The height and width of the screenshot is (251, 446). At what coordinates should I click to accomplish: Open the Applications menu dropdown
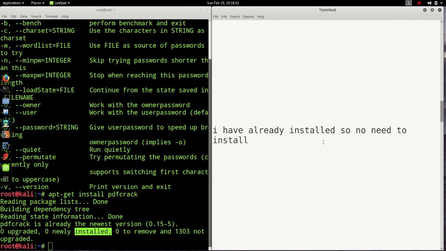point(13,3)
